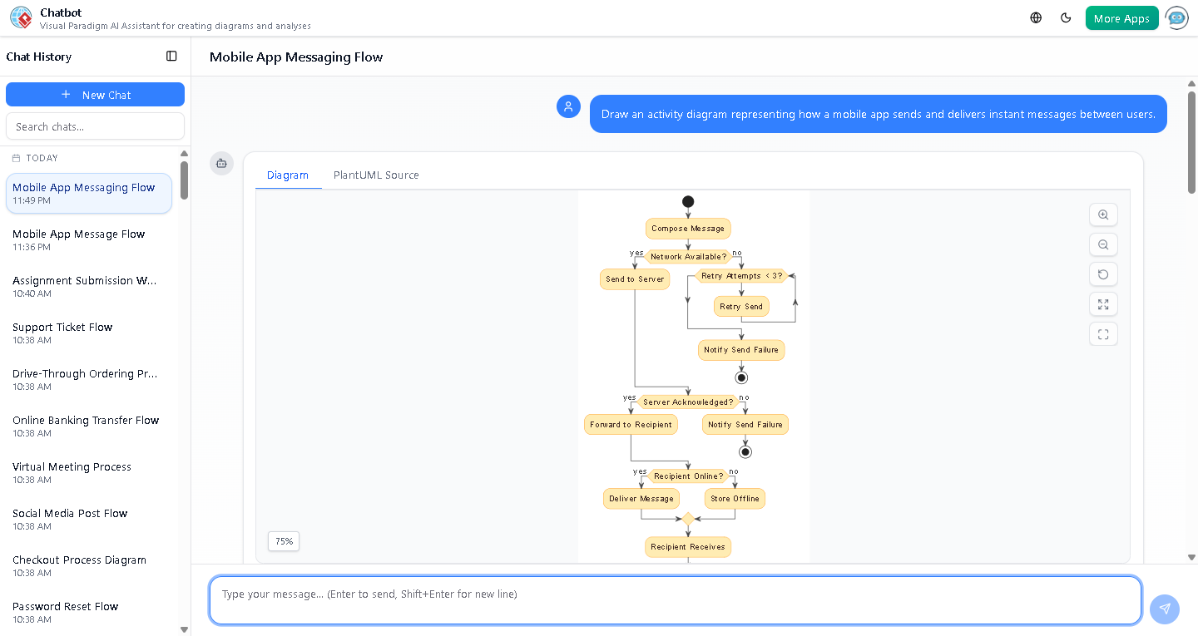Switch to the PlantUML Source tab
The height and width of the screenshot is (636, 1198).
pyautogui.click(x=376, y=175)
